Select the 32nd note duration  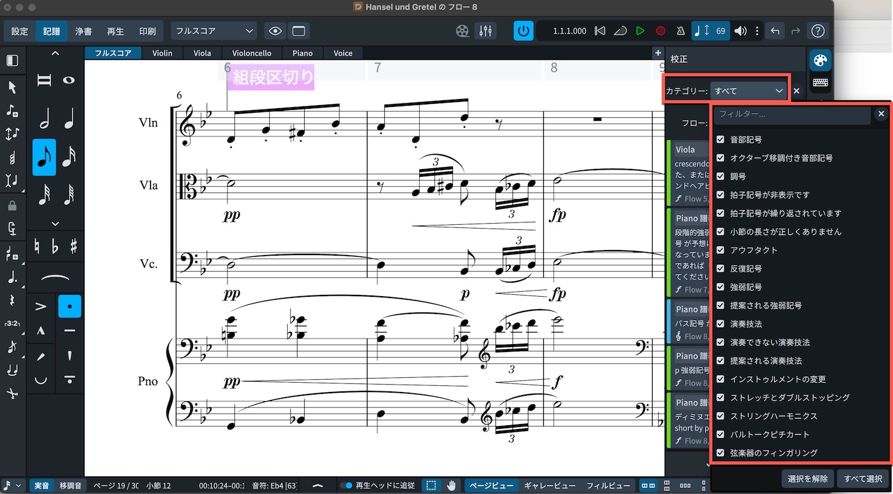44,195
